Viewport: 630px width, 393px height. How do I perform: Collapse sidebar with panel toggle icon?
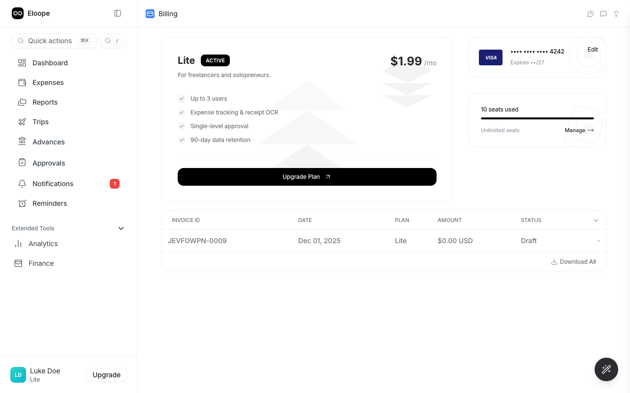pyautogui.click(x=118, y=13)
